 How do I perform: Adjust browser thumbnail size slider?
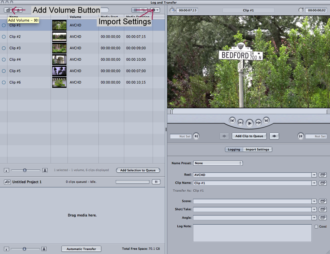click(25, 170)
